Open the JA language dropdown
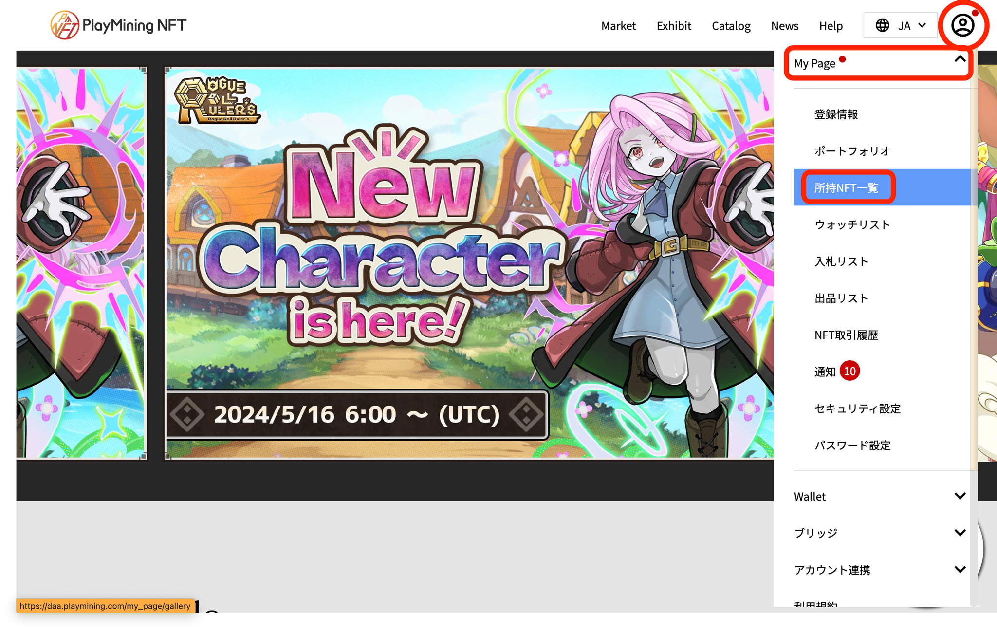The width and height of the screenshot is (997, 632). point(901,25)
